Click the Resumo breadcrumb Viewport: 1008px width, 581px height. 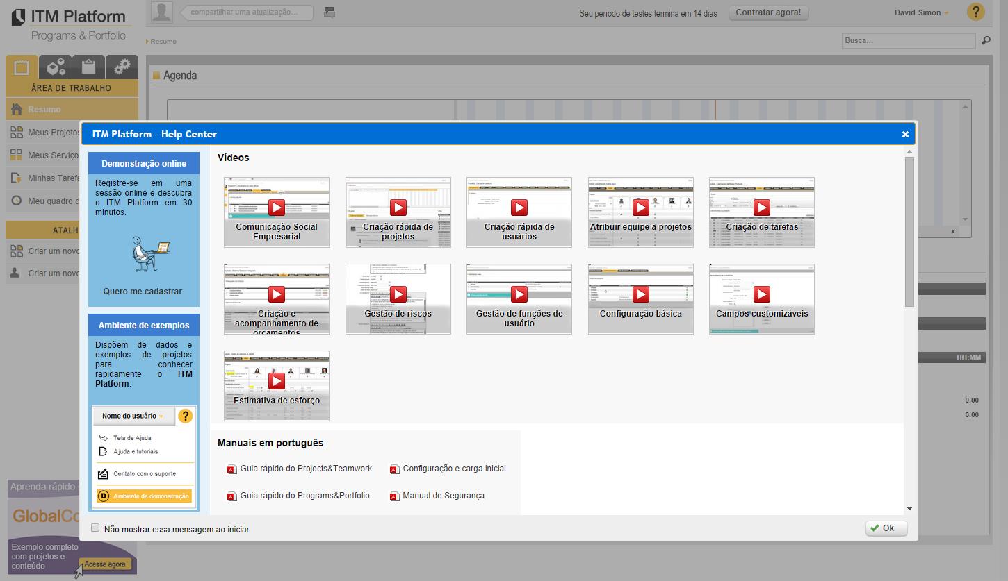pos(163,42)
